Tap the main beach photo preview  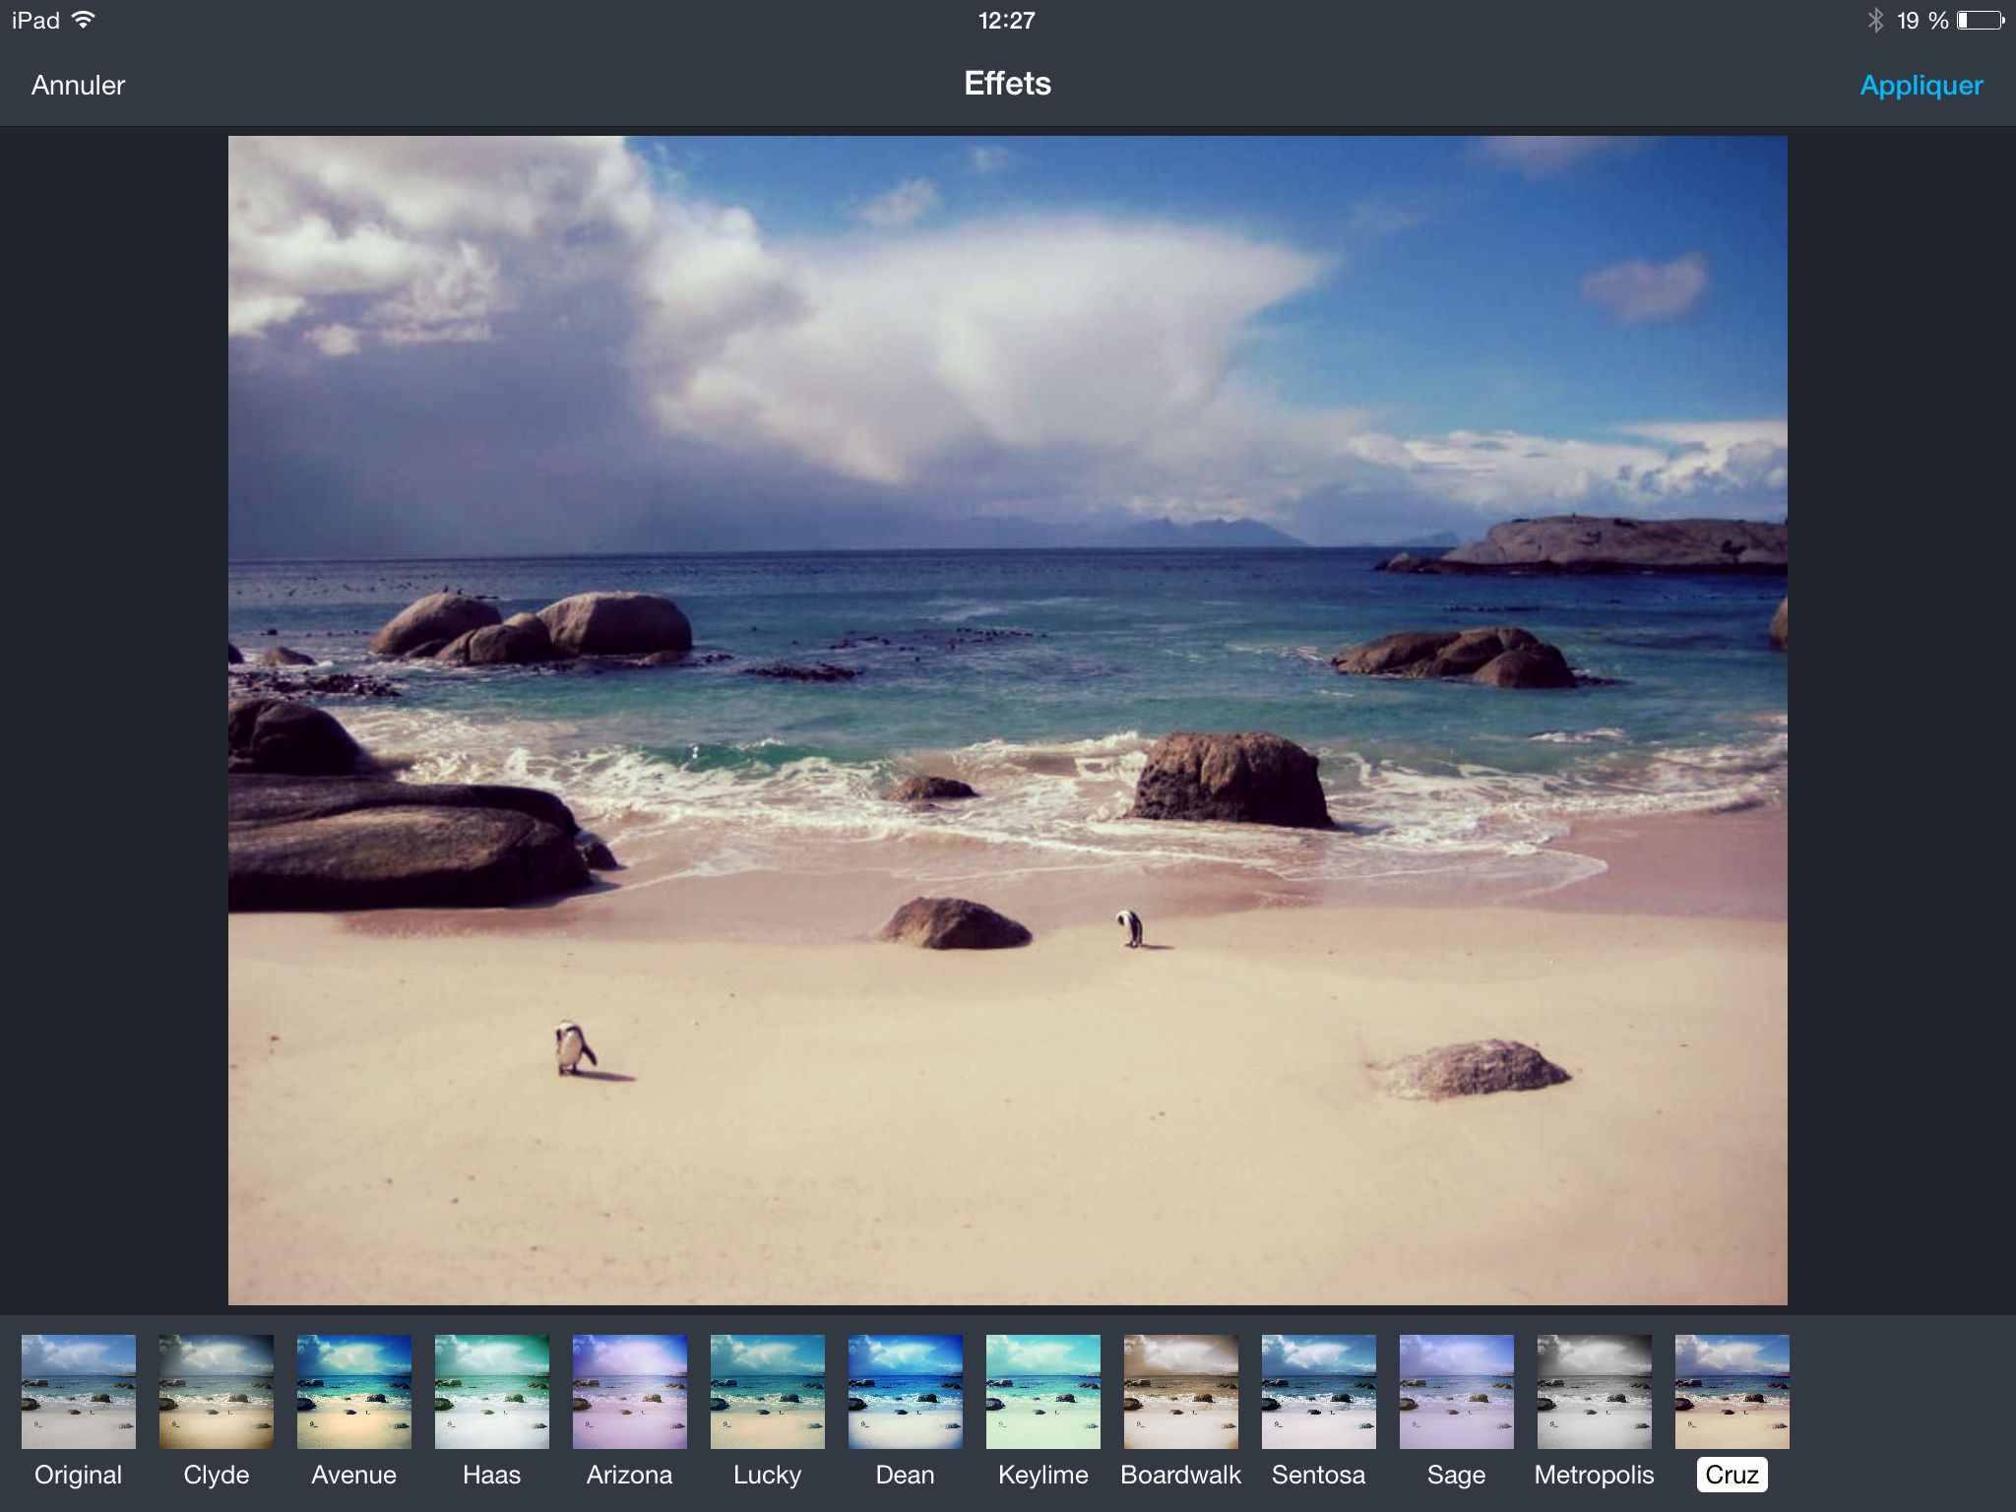pyautogui.click(x=1008, y=721)
